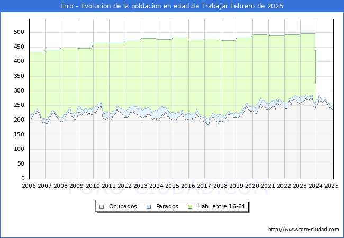Click the 2014 x-axis year label
The image size is (344, 238).
tap(156, 186)
